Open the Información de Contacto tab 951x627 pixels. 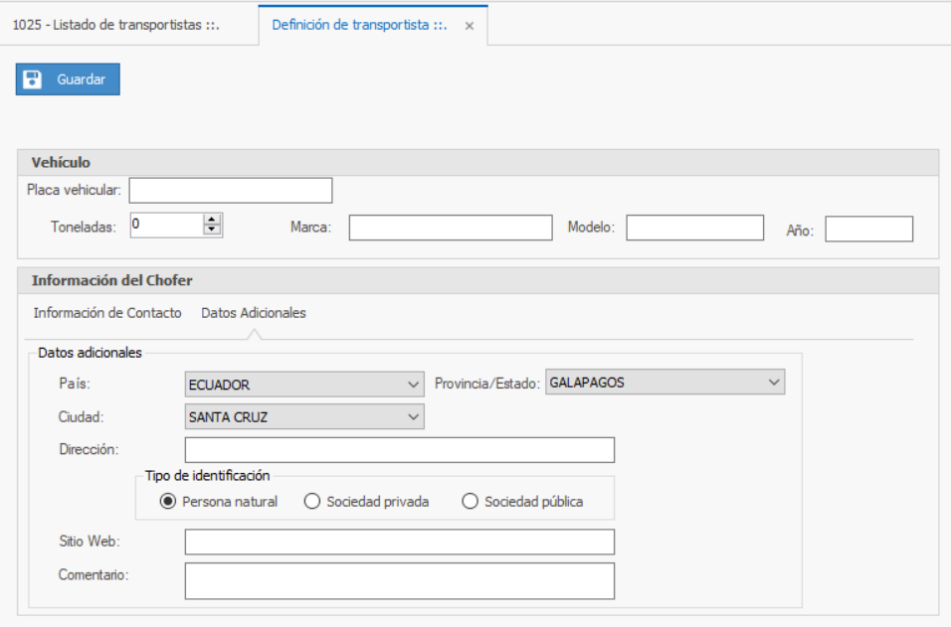pos(107,313)
